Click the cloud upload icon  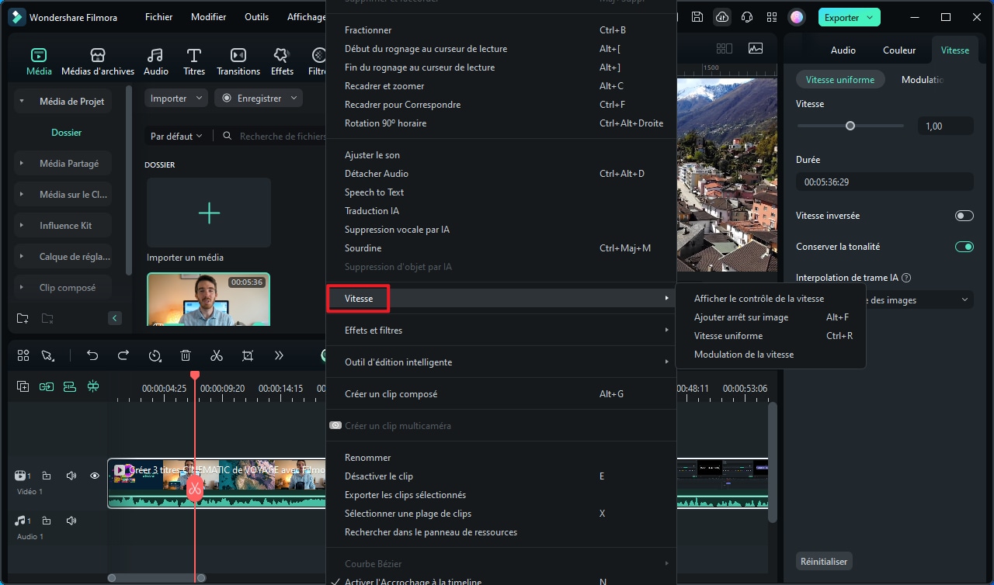[x=722, y=17]
